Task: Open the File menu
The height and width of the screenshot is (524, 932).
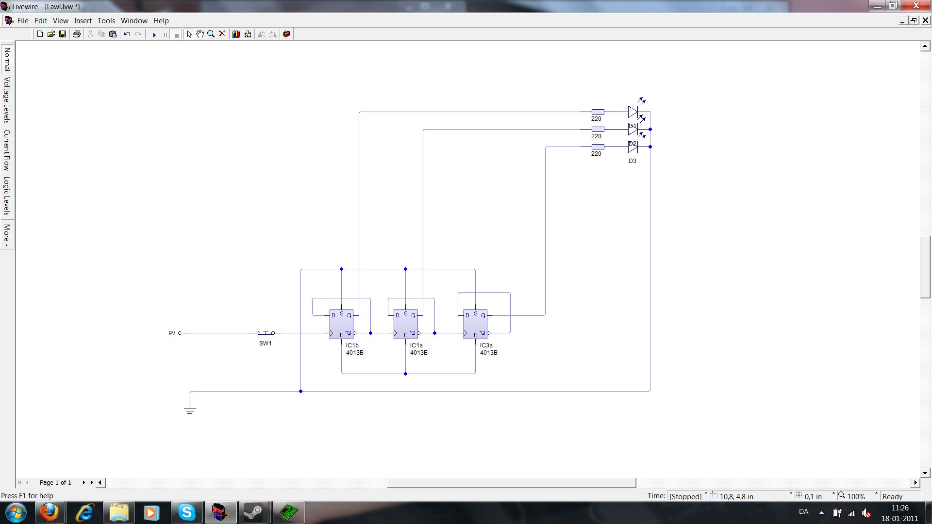Action: tap(23, 20)
